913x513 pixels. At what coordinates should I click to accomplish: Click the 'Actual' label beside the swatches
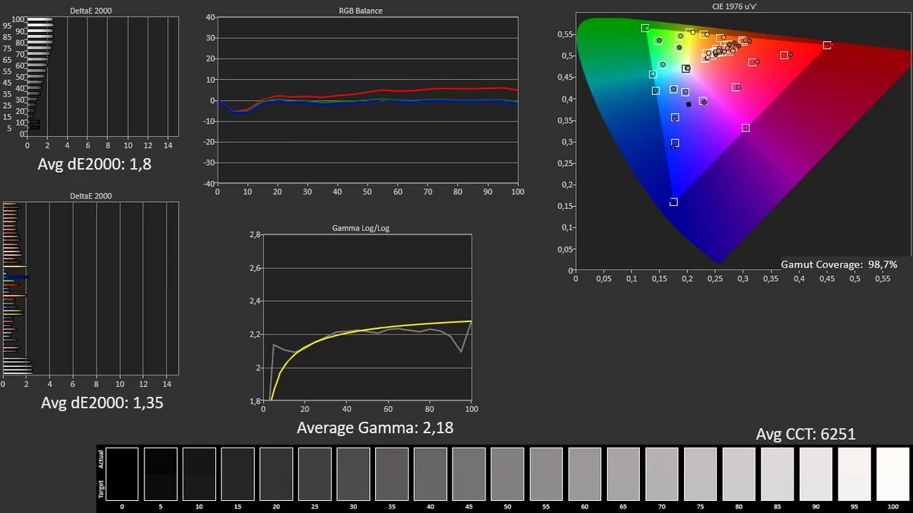(100, 458)
